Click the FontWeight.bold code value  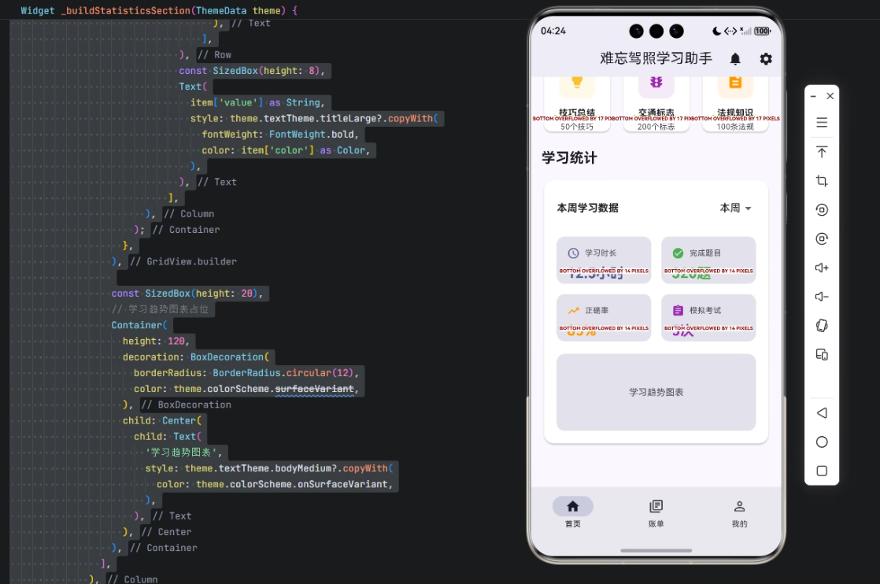tap(311, 135)
